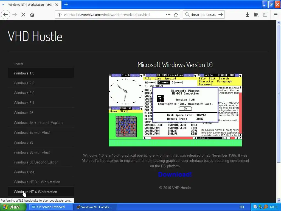Open the Windows 3.1 page
Image resolution: width=281 pixels, height=211 pixels.
click(x=41, y=103)
